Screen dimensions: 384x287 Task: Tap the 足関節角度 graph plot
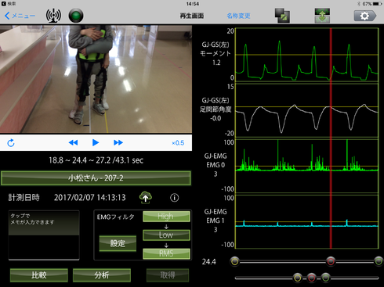coord(307,110)
